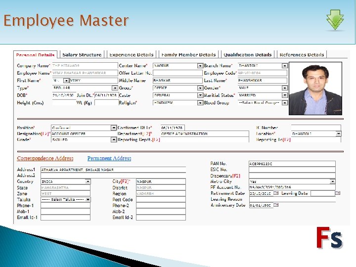
Task: Click the Phone-1 field
Action: point(66,206)
